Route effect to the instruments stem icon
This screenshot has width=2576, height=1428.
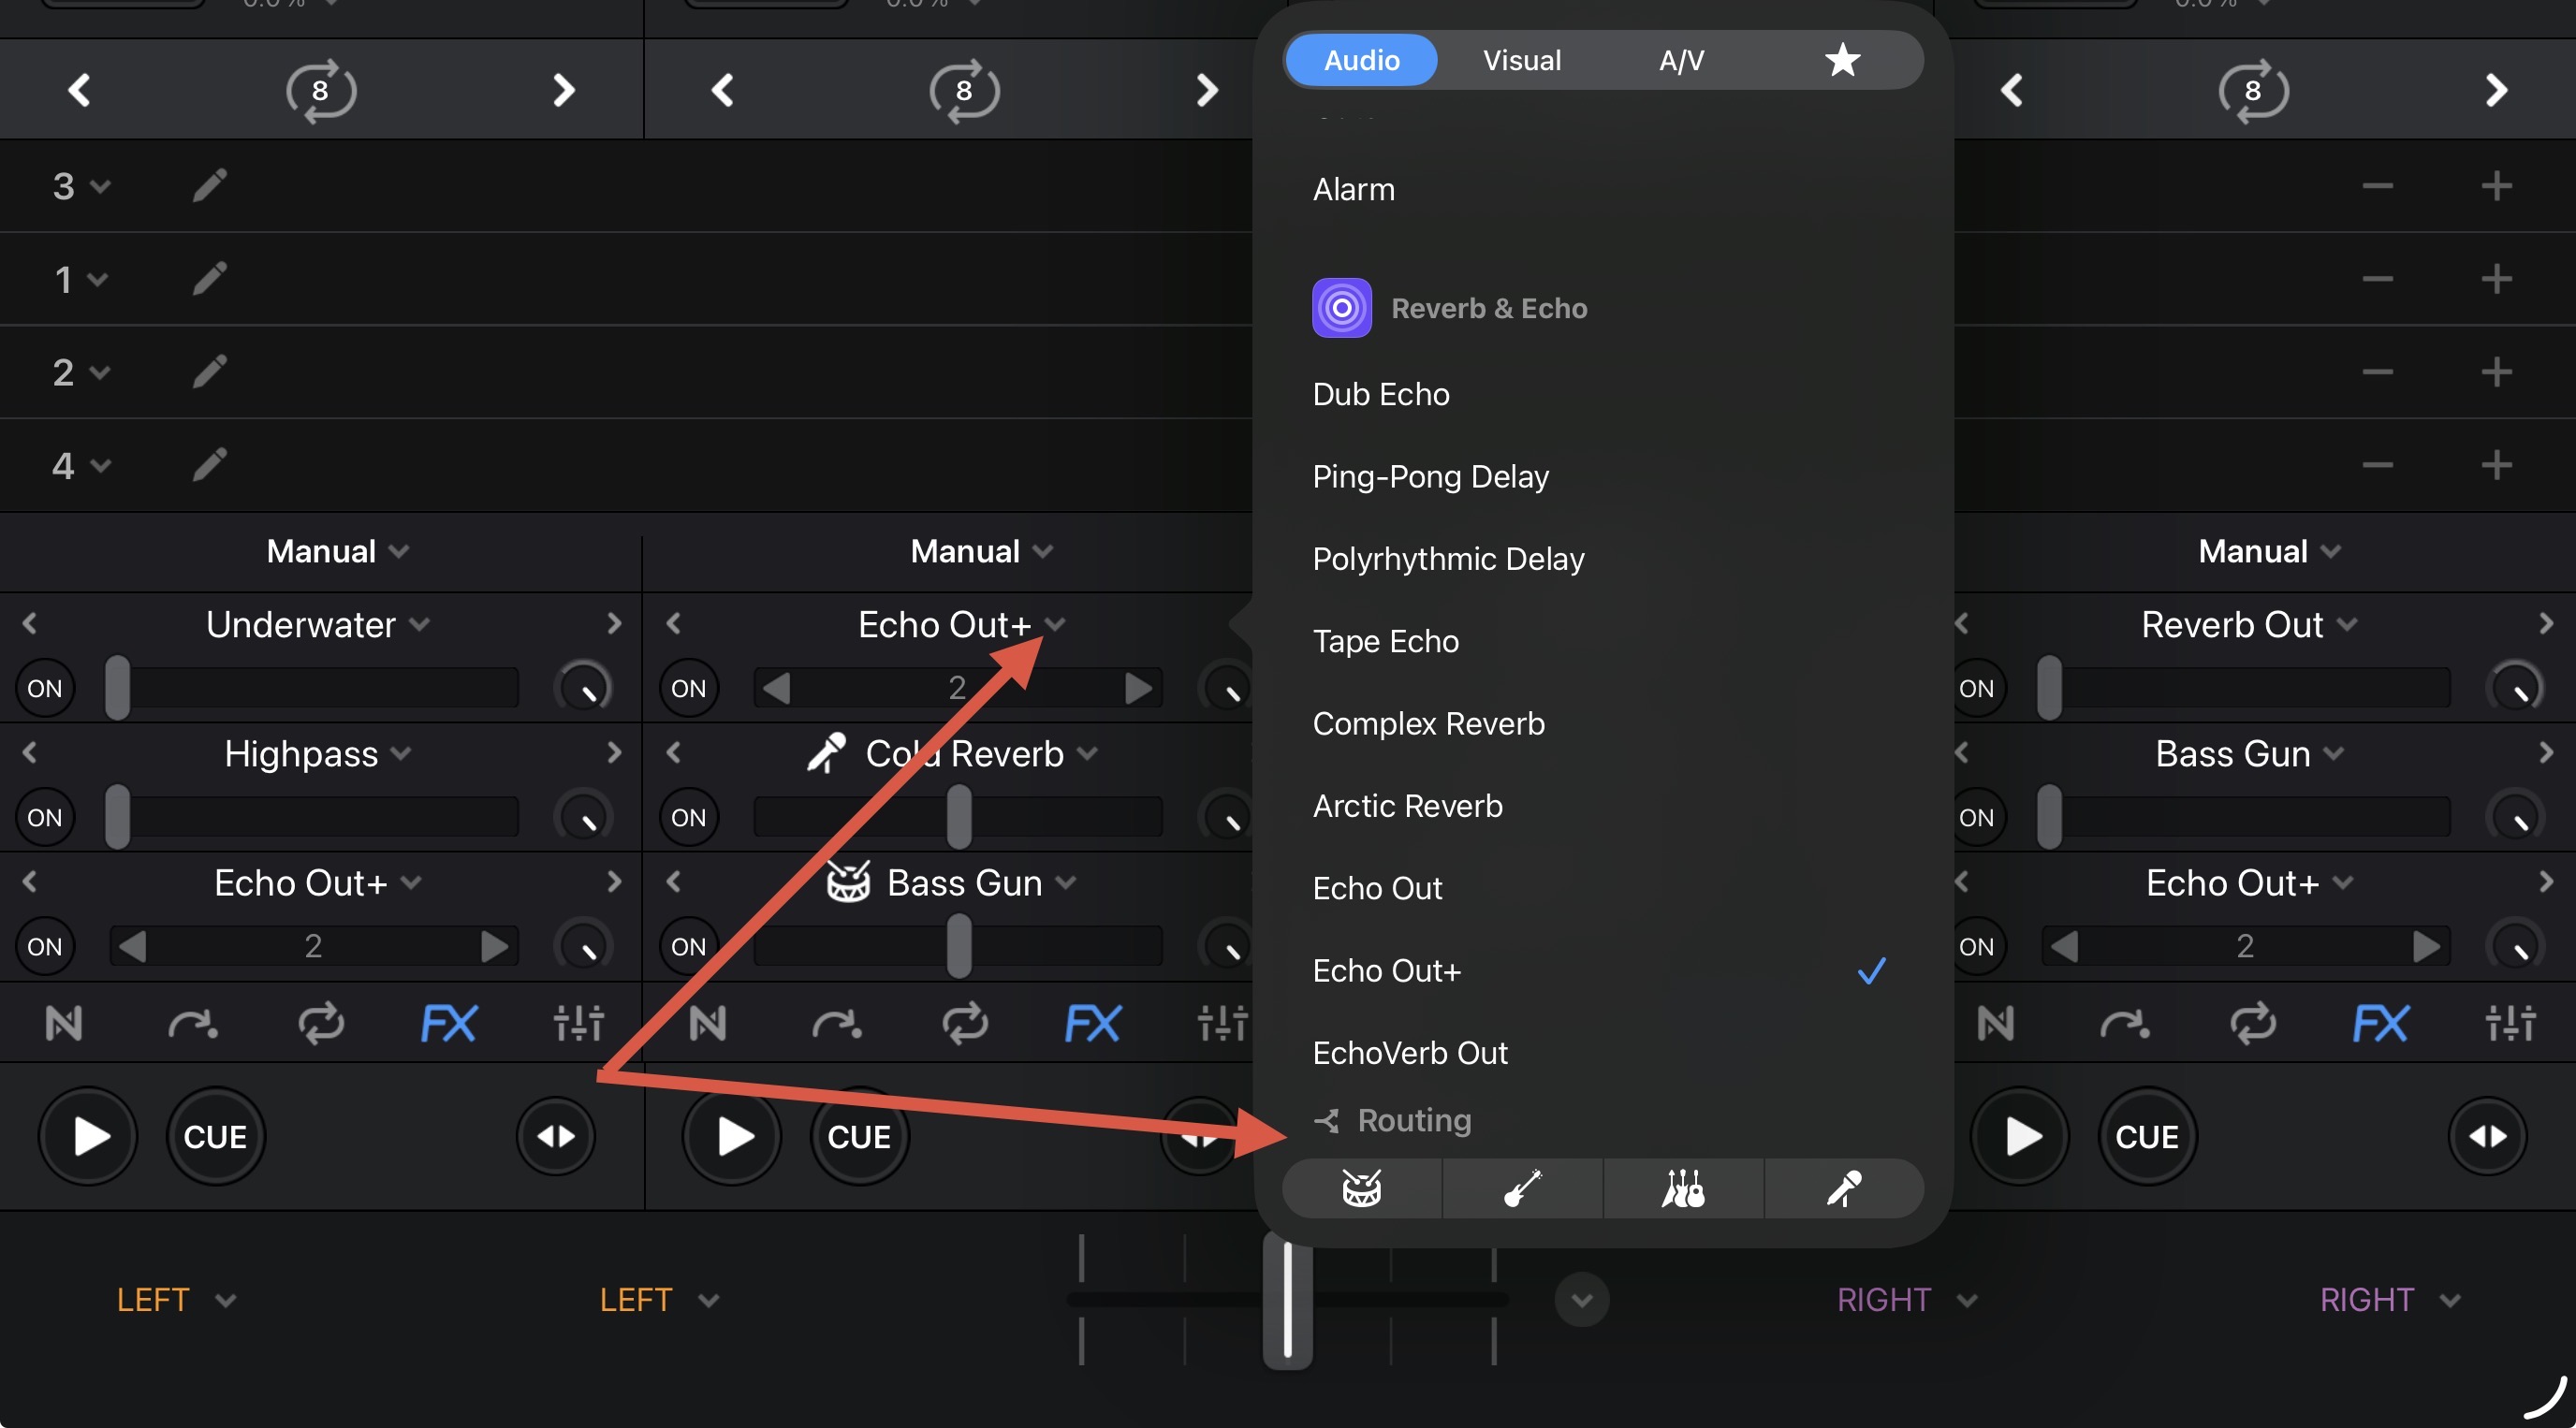click(1683, 1189)
